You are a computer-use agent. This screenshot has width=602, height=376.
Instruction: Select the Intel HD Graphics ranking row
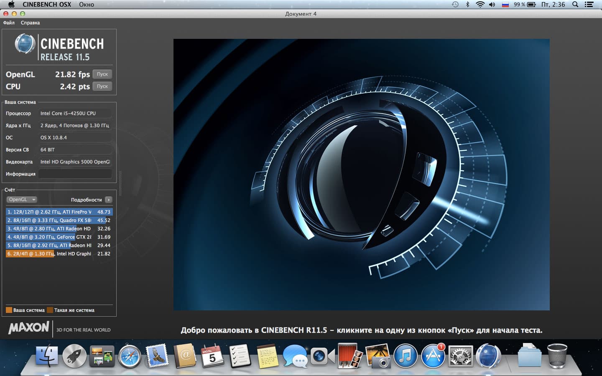[59, 254]
